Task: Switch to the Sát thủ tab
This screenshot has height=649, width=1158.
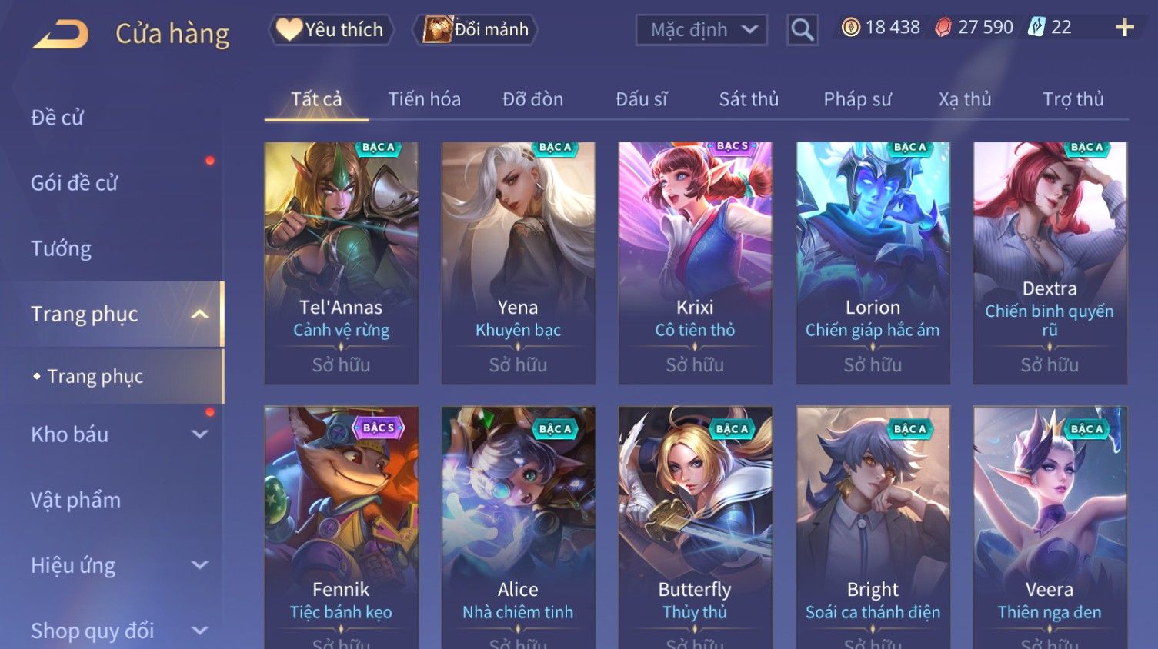Action: point(749,99)
